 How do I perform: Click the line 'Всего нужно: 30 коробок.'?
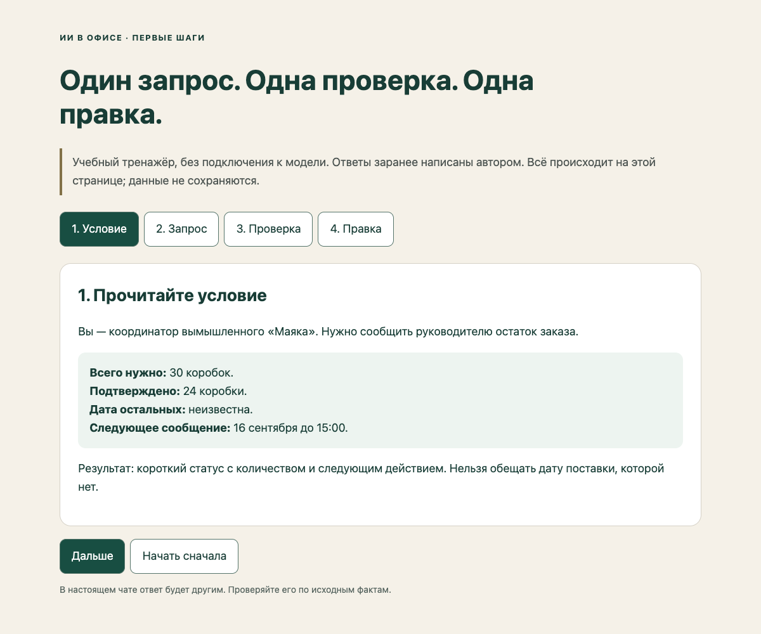[x=162, y=372]
